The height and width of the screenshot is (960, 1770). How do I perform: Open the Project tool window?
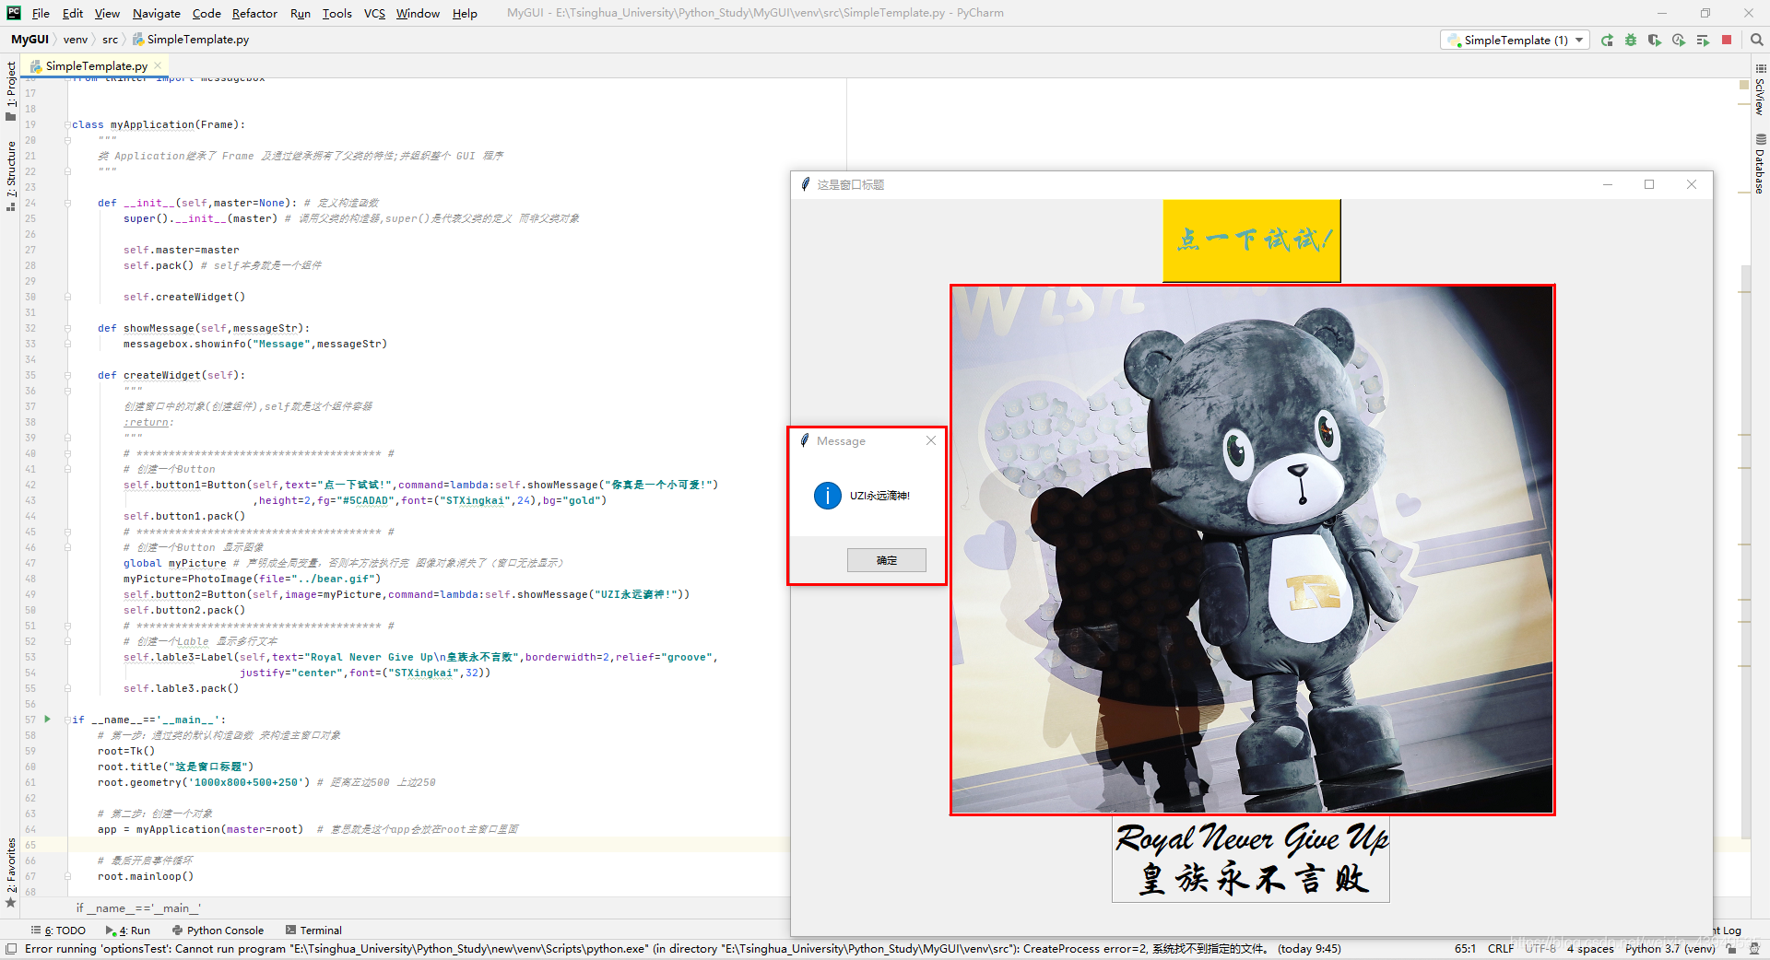(10, 90)
